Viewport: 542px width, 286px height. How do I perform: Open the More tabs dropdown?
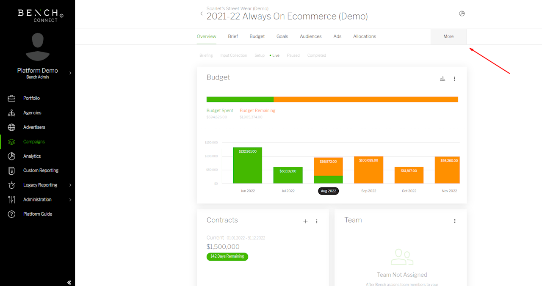[448, 37]
